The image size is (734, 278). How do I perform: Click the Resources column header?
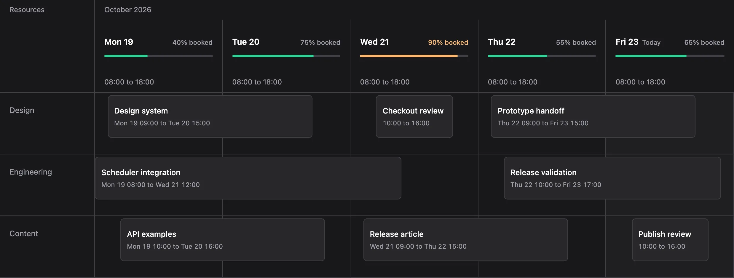(x=27, y=10)
